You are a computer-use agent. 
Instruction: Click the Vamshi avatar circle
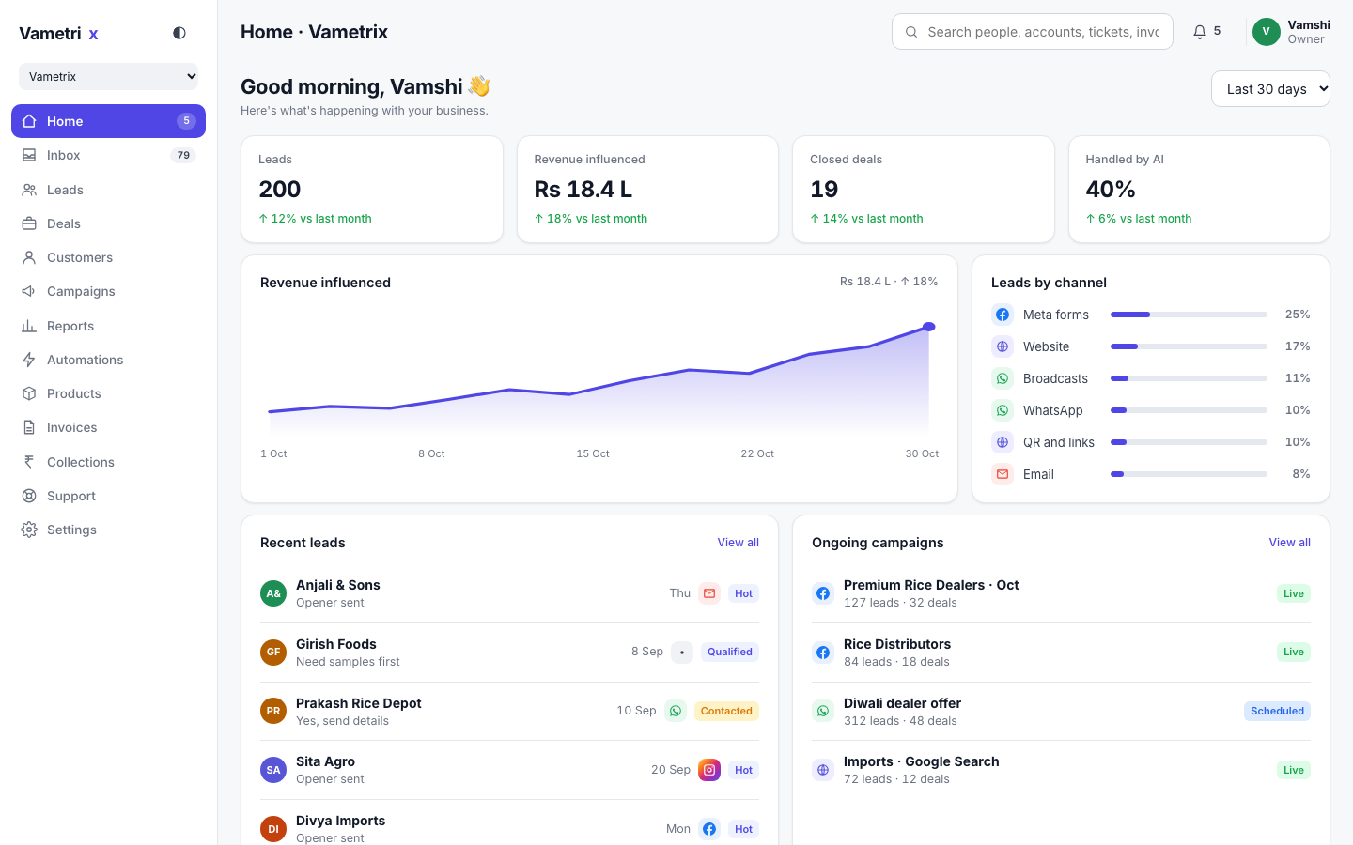(x=1267, y=32)
